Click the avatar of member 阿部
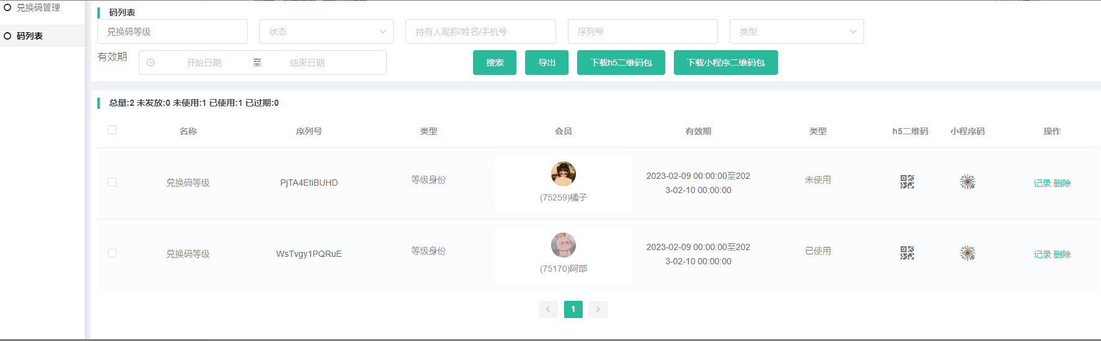The image size is (1101, 341). pos(563,245)
